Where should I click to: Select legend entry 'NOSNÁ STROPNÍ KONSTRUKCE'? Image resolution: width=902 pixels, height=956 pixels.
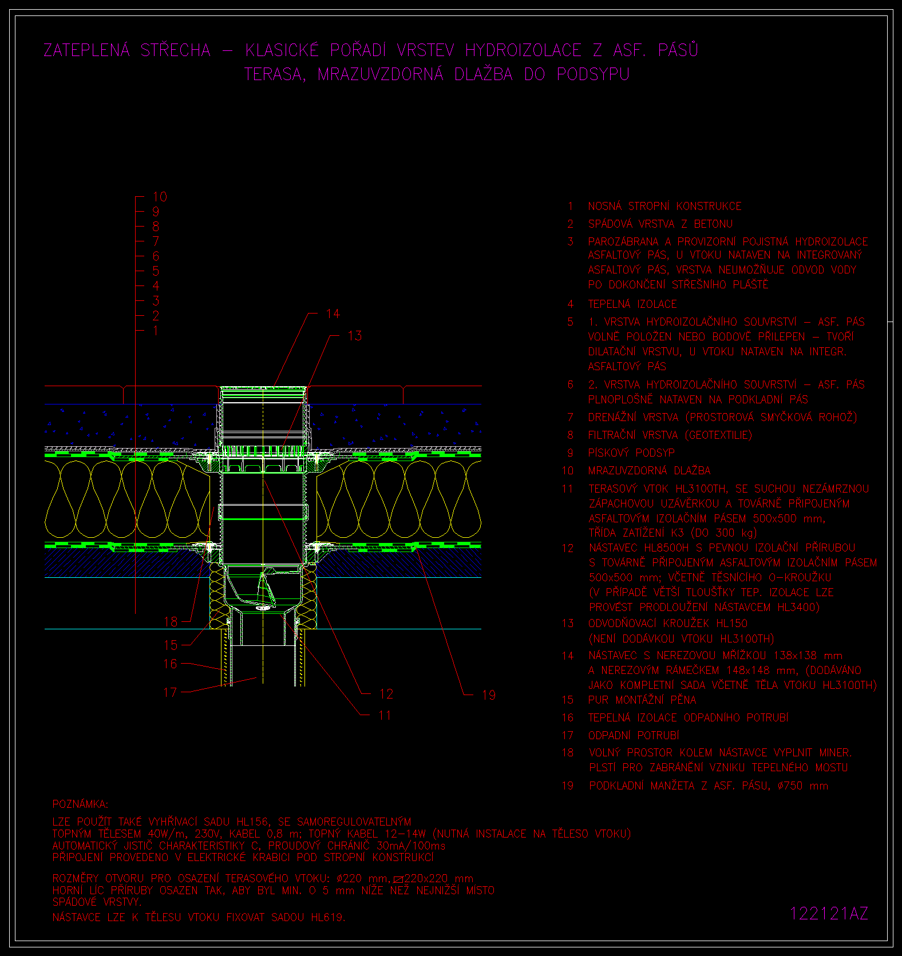pos(664,206)
